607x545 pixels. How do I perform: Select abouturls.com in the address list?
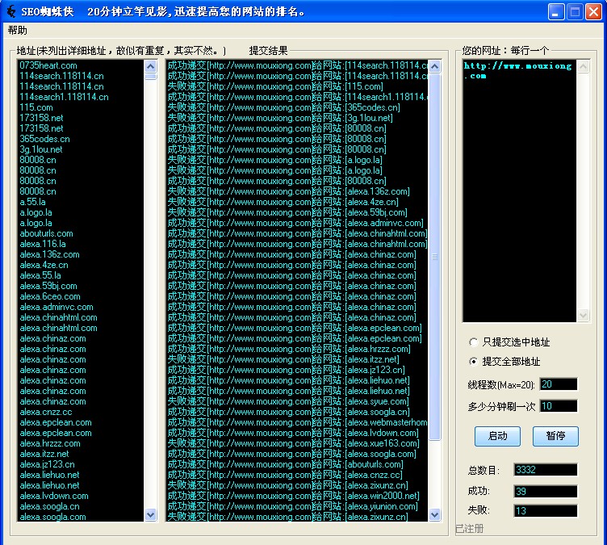pyautogui.click(x=47, y=233)
